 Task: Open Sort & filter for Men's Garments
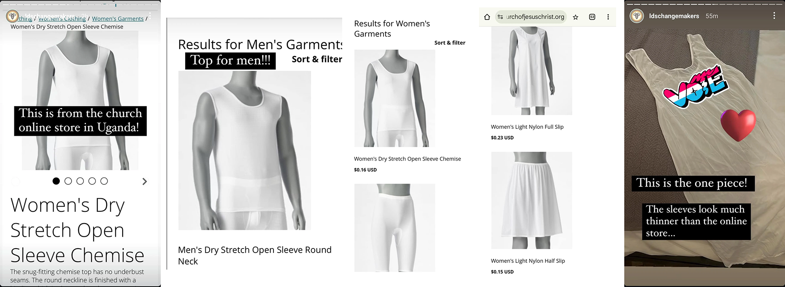[317, 59]
